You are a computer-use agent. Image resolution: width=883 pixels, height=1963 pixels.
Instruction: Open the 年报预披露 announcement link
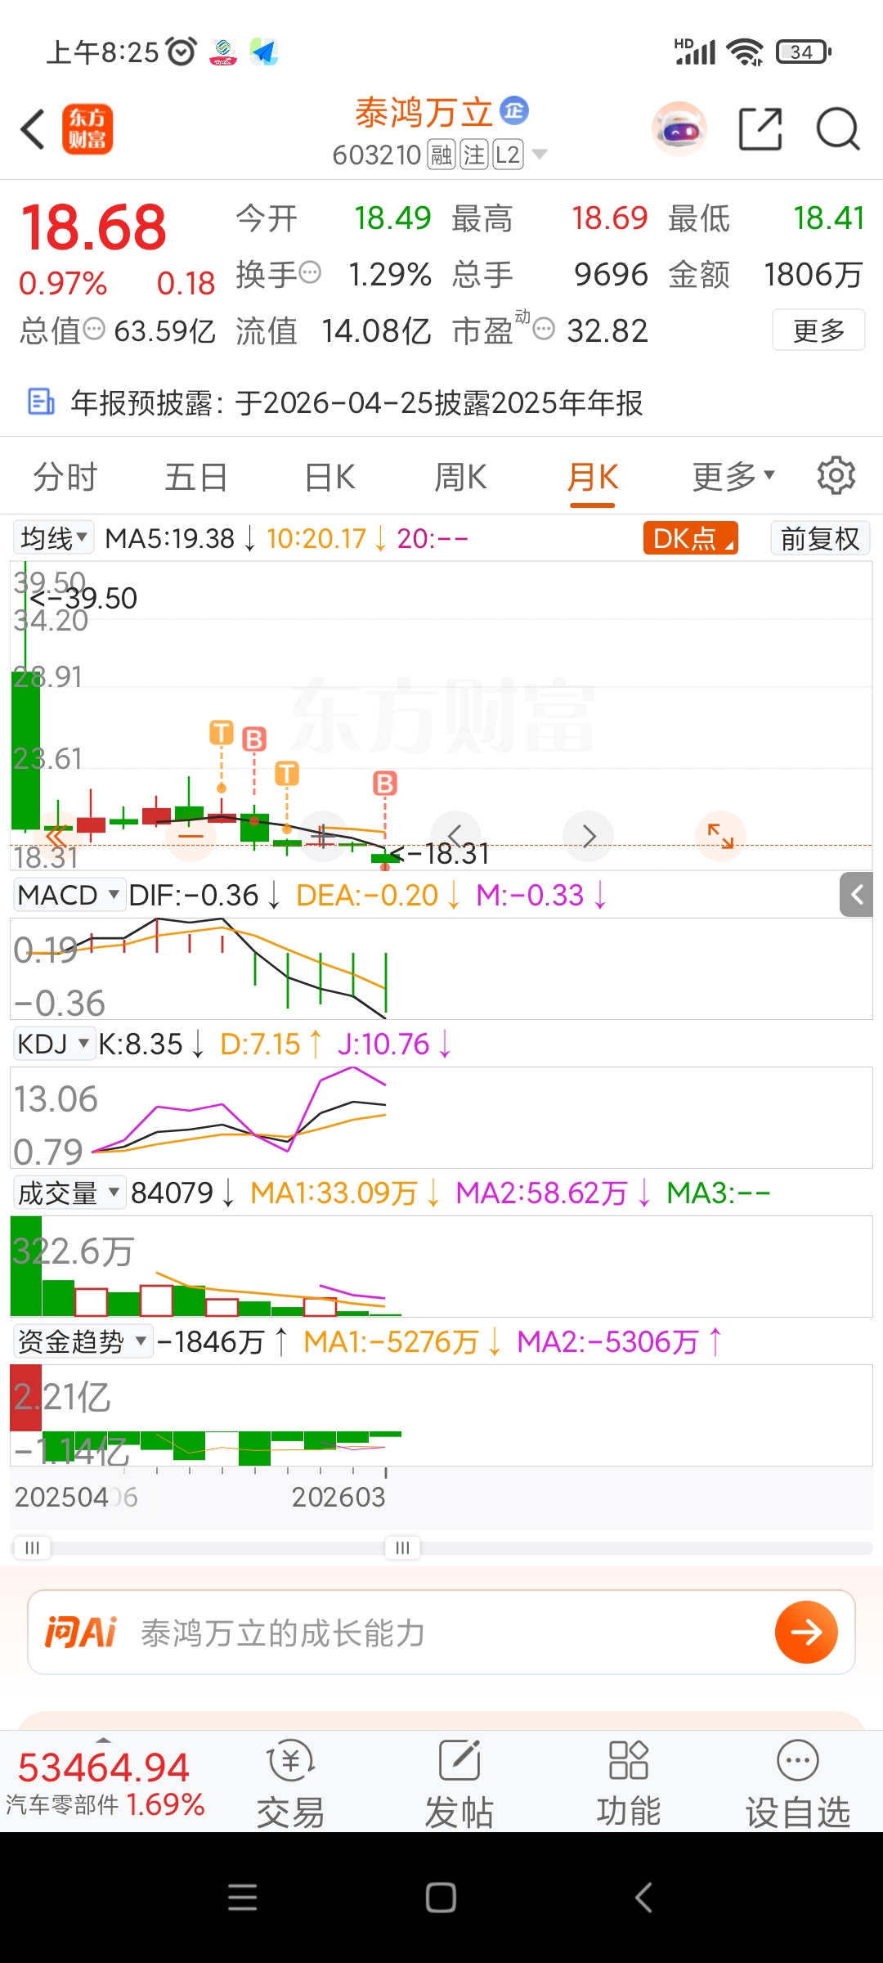click(x=356, y=402)
